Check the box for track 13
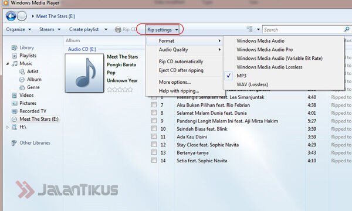The image size is (352, 211). (154, 152)
